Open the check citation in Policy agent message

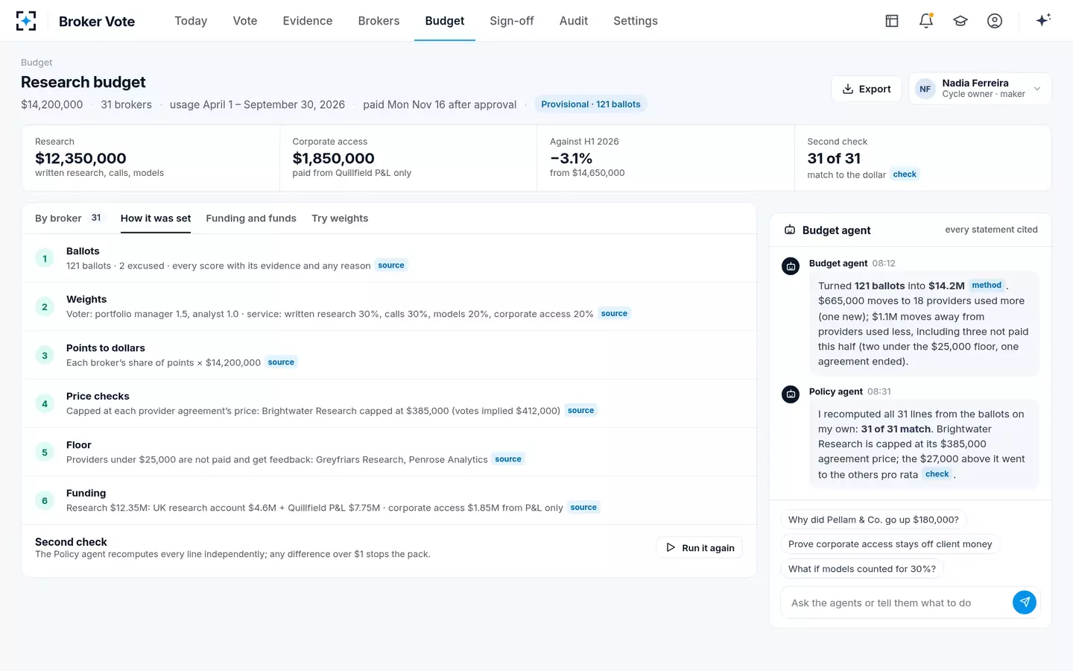[x=937, y=474]
